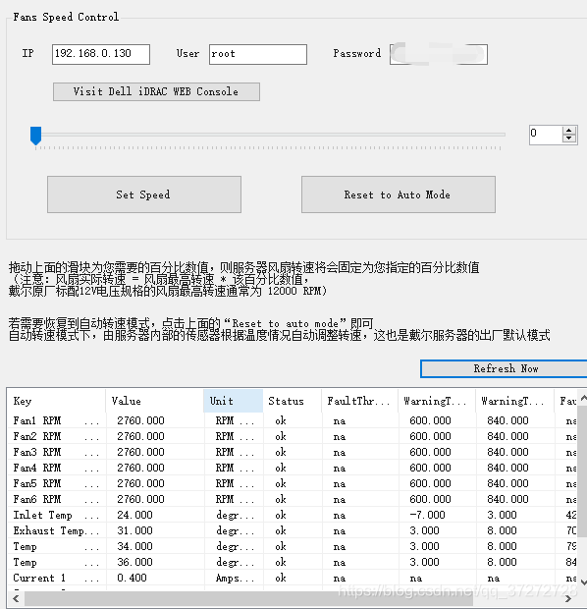587x609 pixels.
Task: Increase fan speed value with spinner up arrow
Action: (x=568, y=130)
